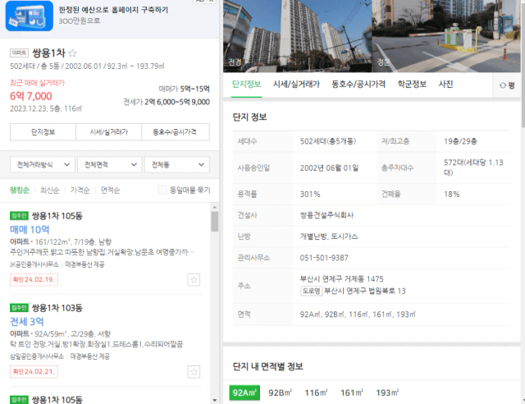Open the 전체면적 dropdown
525x404 pixels.
[x=109, y=164]
